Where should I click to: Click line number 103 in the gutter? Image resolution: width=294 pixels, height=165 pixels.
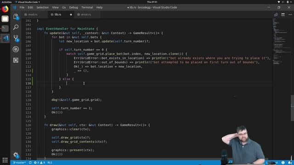(28, 29)
